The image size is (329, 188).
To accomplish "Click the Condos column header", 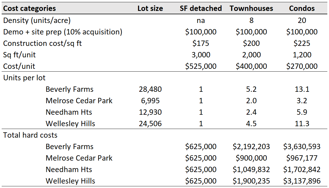I will point(302,8).
